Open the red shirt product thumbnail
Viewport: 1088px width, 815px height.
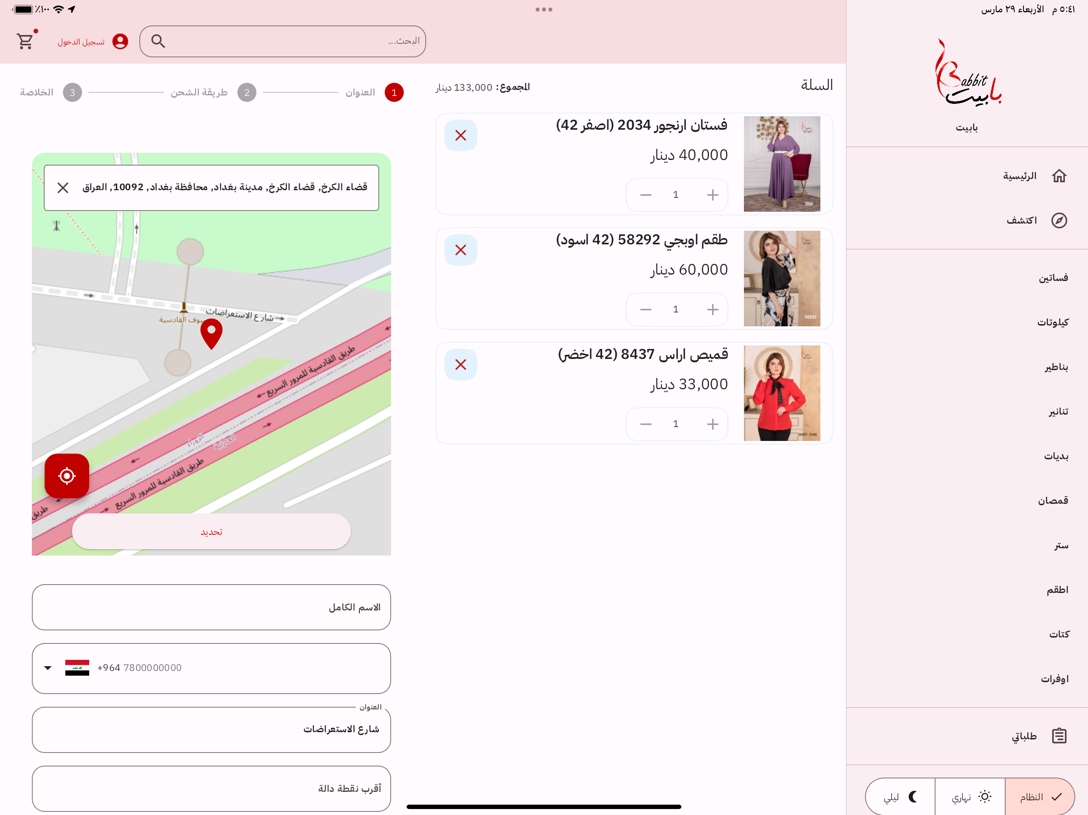[782, 393]
